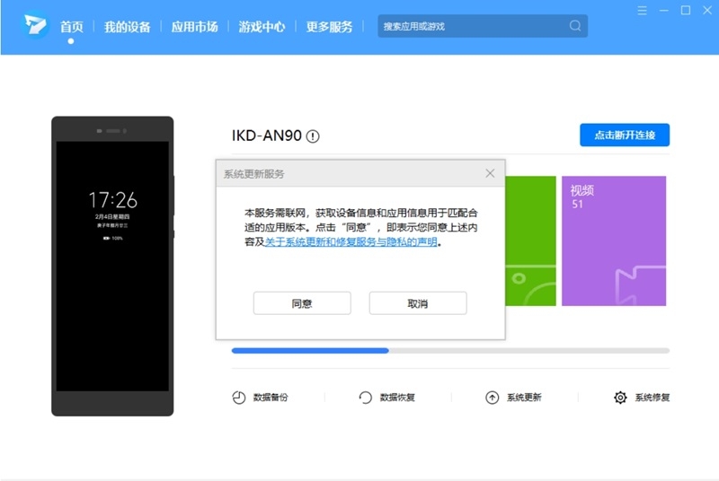This screenshot has width=719, height=481.
Task: Open the green tile behind the dialog
Action: click(530, 240)
